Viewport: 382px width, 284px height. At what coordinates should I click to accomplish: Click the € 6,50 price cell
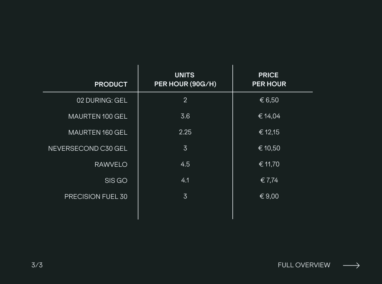[x=269, y=100]
